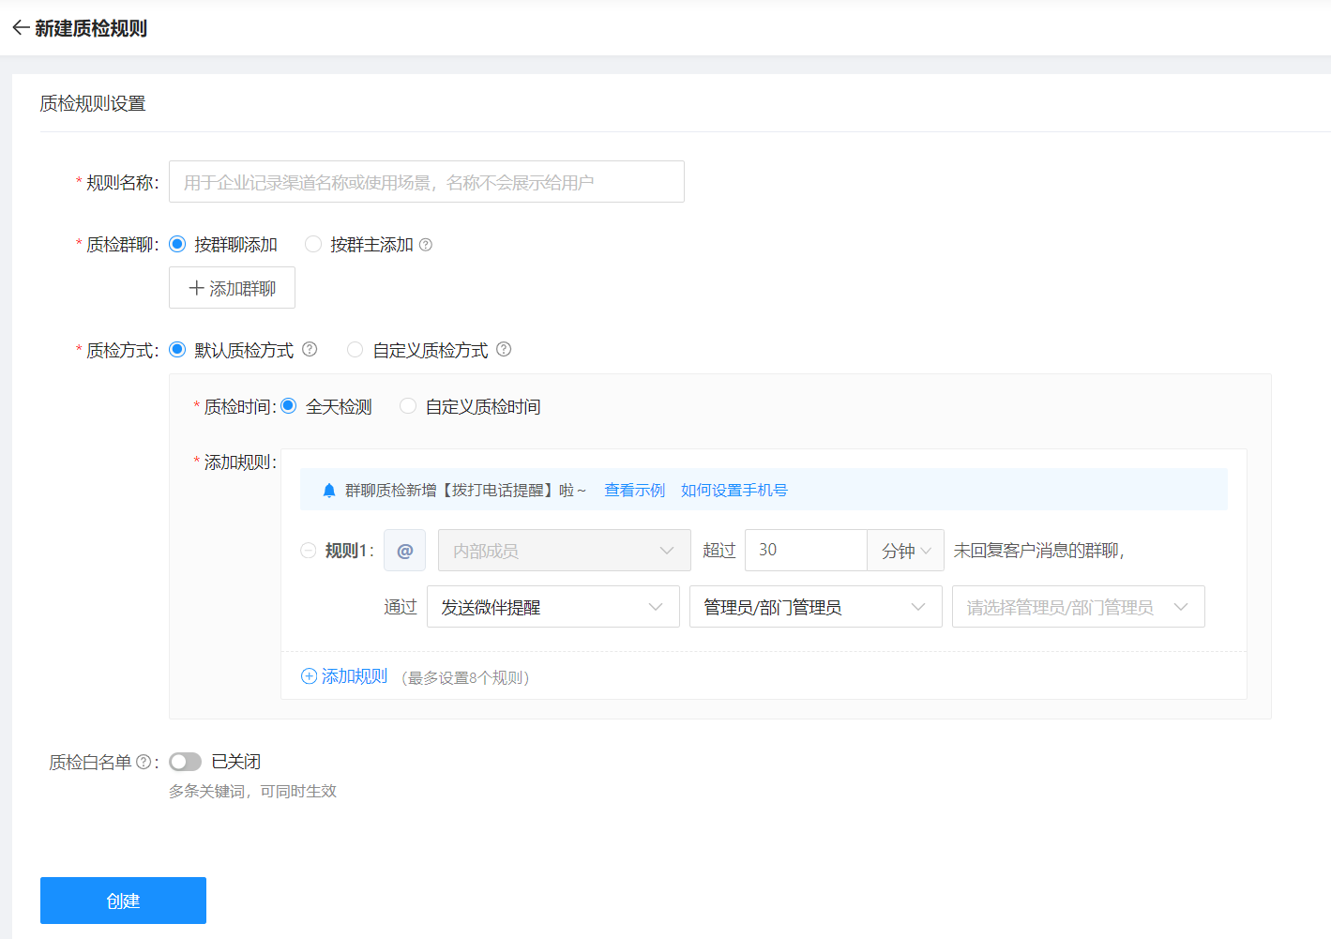This screenshot has height=939, width=1331.
Task: Click the 创建 button
Action: [x=123, y=901]
